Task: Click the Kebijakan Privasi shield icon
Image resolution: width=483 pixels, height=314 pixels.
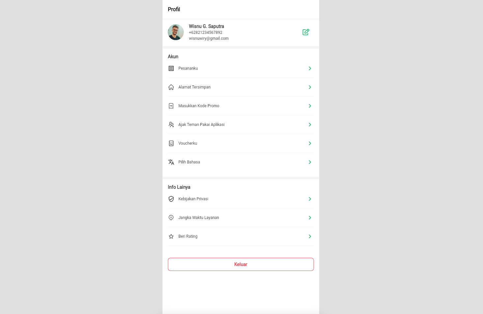Action: click(171, 199)
